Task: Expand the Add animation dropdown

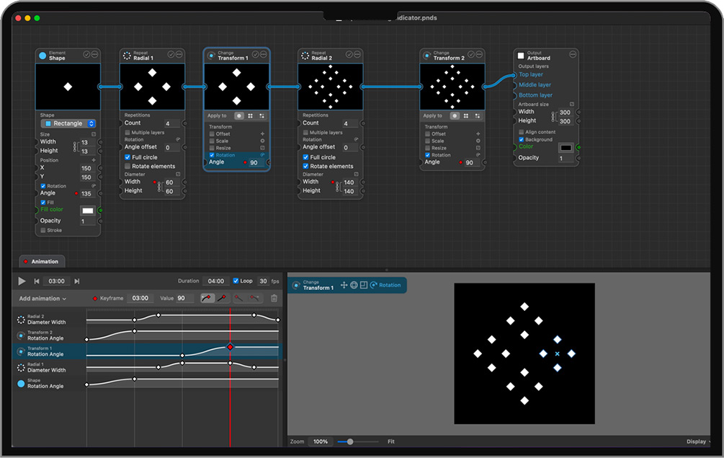Action: pos(43,299)
